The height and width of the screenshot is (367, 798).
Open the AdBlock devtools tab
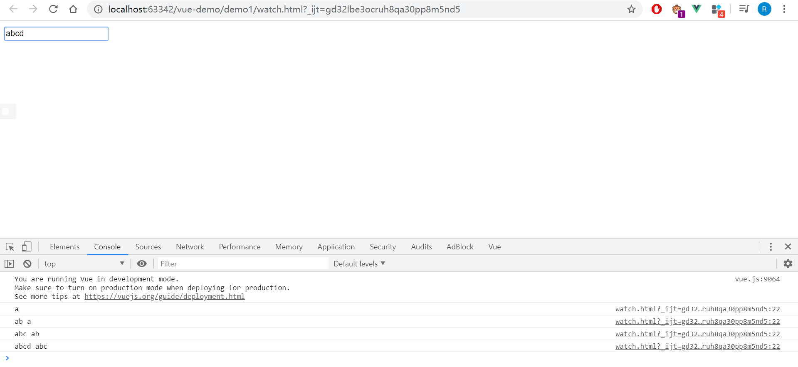tap(460, 247)
